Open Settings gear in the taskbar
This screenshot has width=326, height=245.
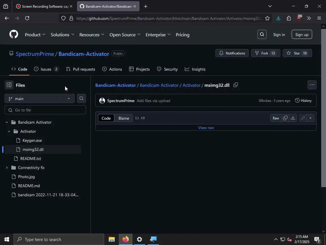(x=140, y=239)
